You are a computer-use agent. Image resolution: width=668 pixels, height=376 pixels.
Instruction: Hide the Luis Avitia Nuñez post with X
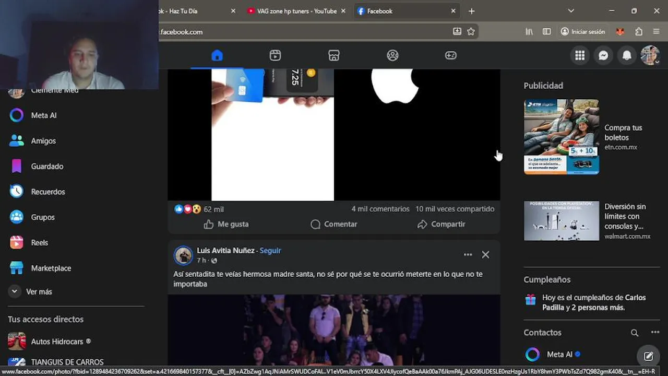485,255
